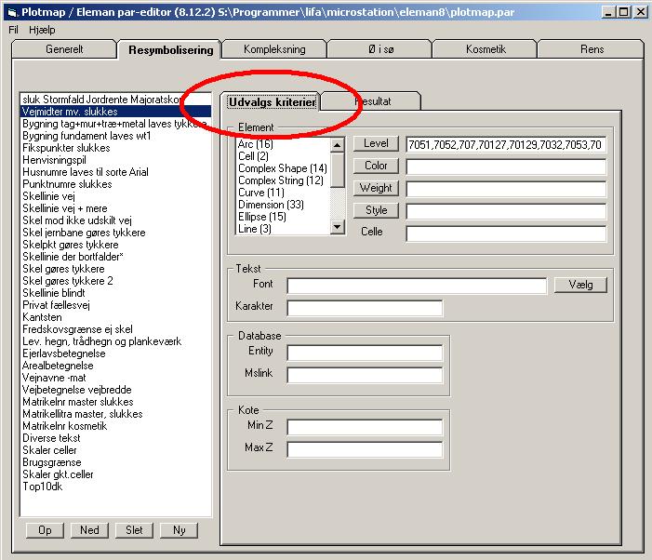This screenshot has width=652, height=560.
Task: Click the Min Z input field
Action: point(365,427)
